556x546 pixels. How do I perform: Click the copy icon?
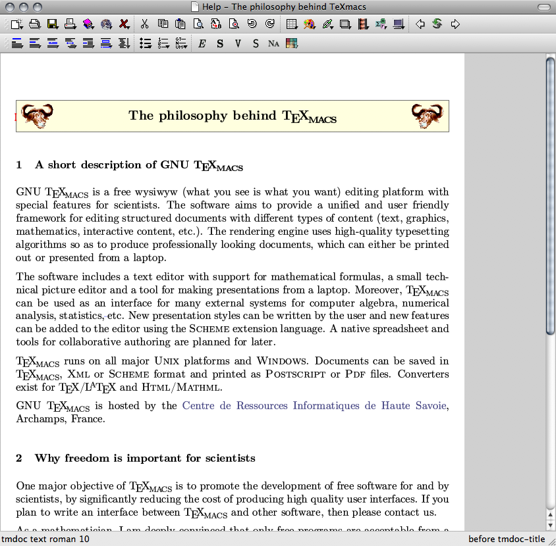click(163, 24)
